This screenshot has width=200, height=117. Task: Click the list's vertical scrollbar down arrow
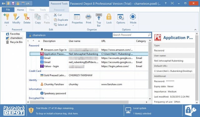tap(150, 99)
